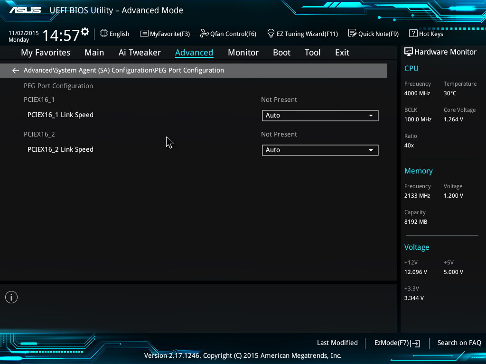This screenshot has height=364, width=486.
Task: Open Qfan Control(F6) fan settings
Action: point(228,34)
